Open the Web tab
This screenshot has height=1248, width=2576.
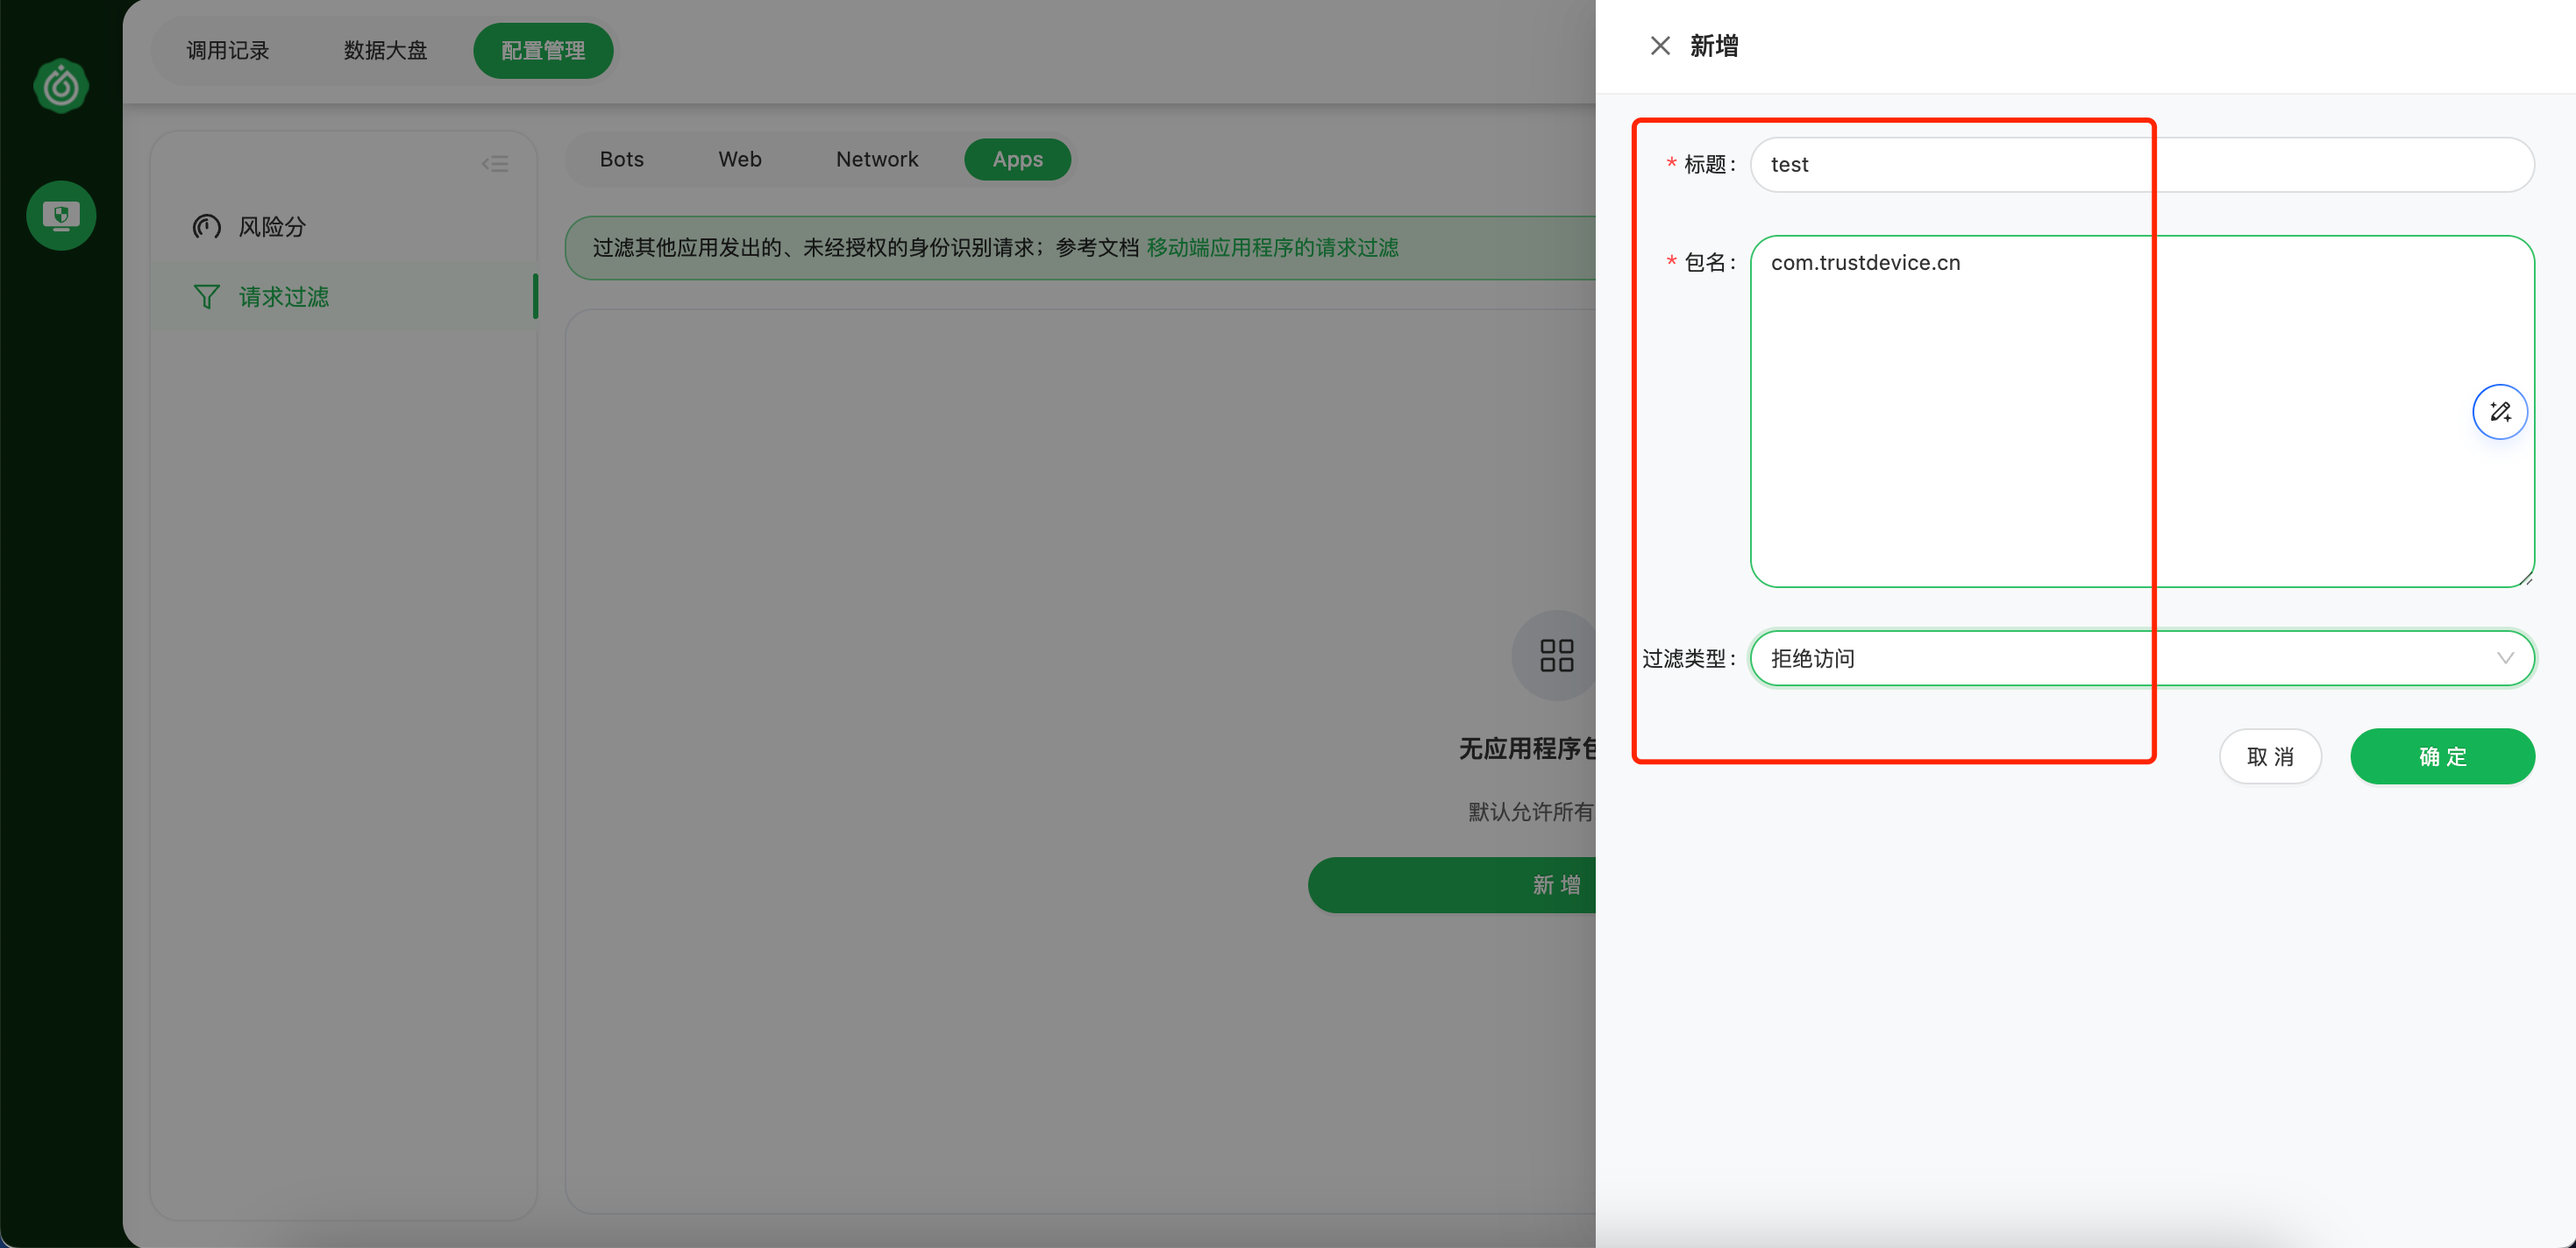(x=740, y=160)
